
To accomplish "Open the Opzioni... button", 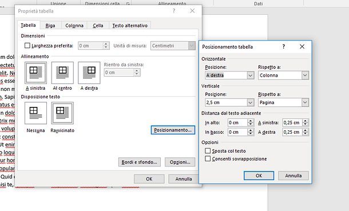I will point(180,162).
